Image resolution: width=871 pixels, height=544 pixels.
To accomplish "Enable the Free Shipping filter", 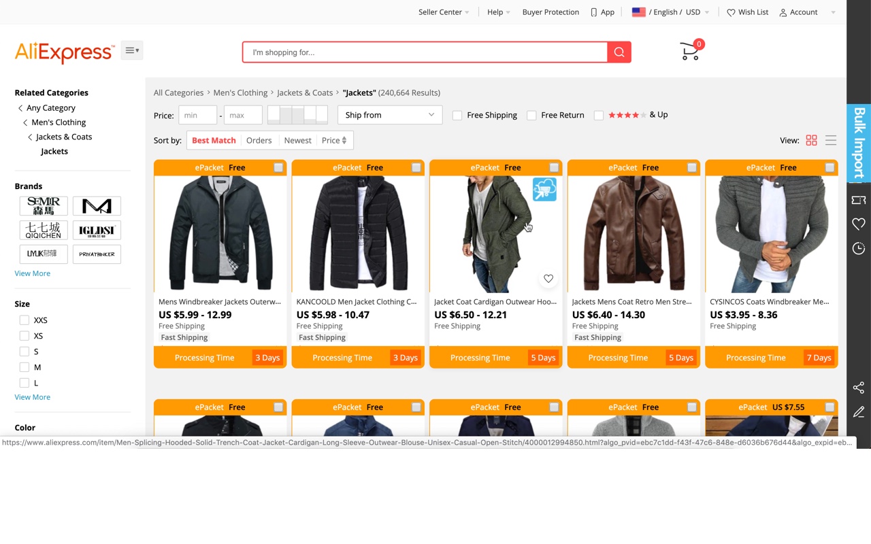I will (x=457, y=116).
